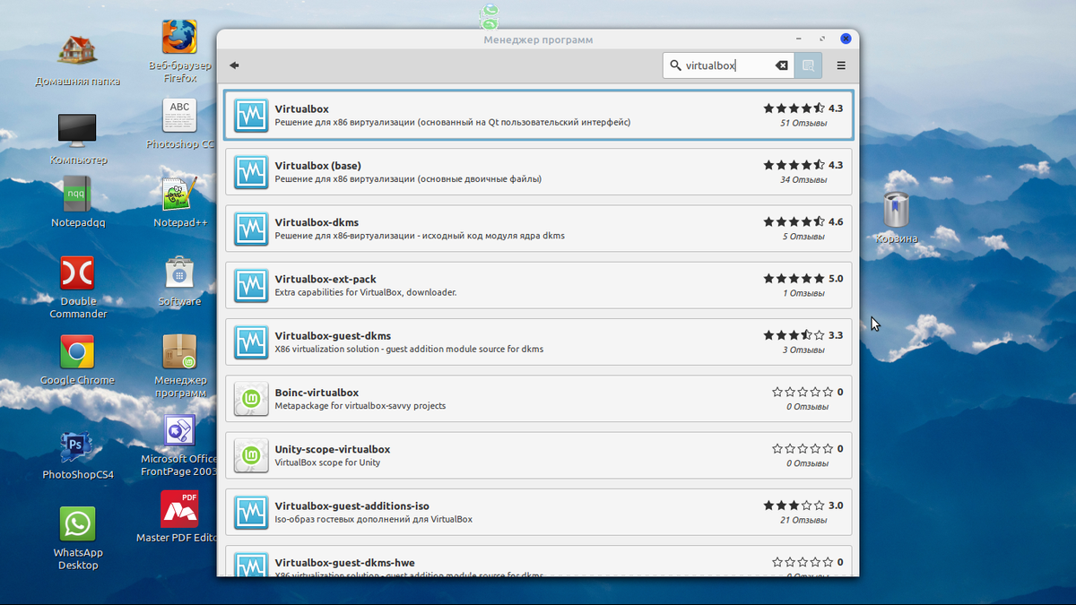Click the 1 Отзывы review count
The width and height of the screenshot is (1076, 605).
tap(803, 293)
